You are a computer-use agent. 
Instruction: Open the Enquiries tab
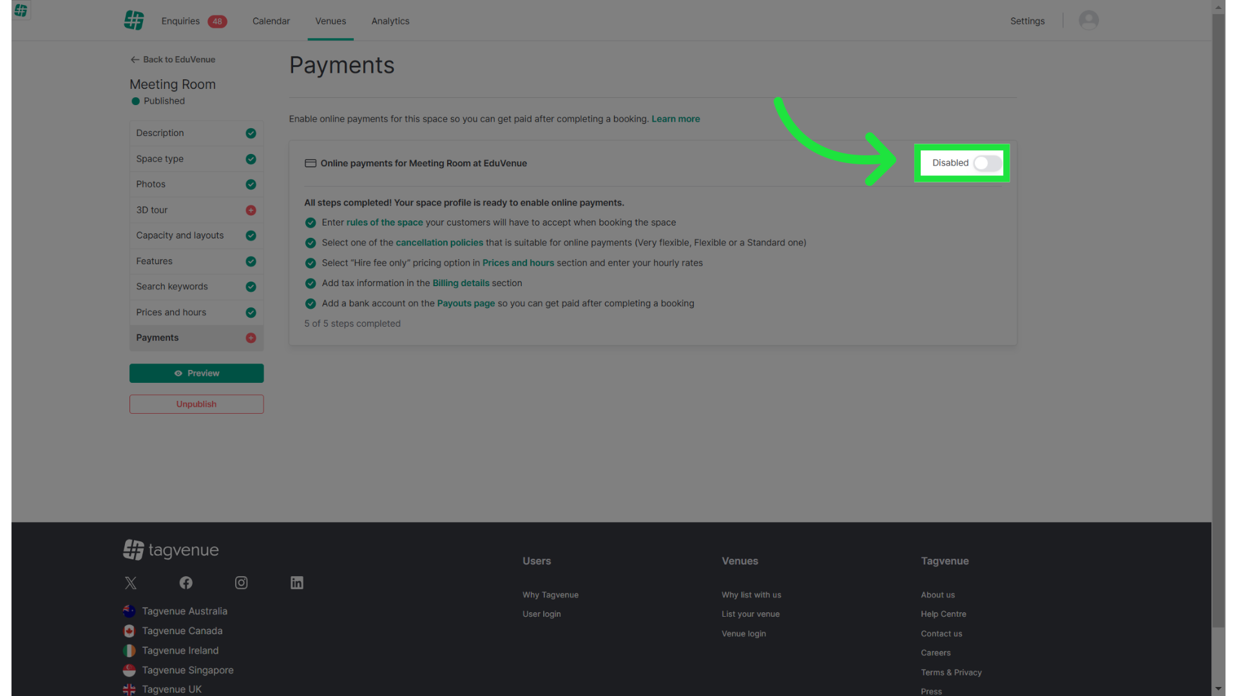180,21
